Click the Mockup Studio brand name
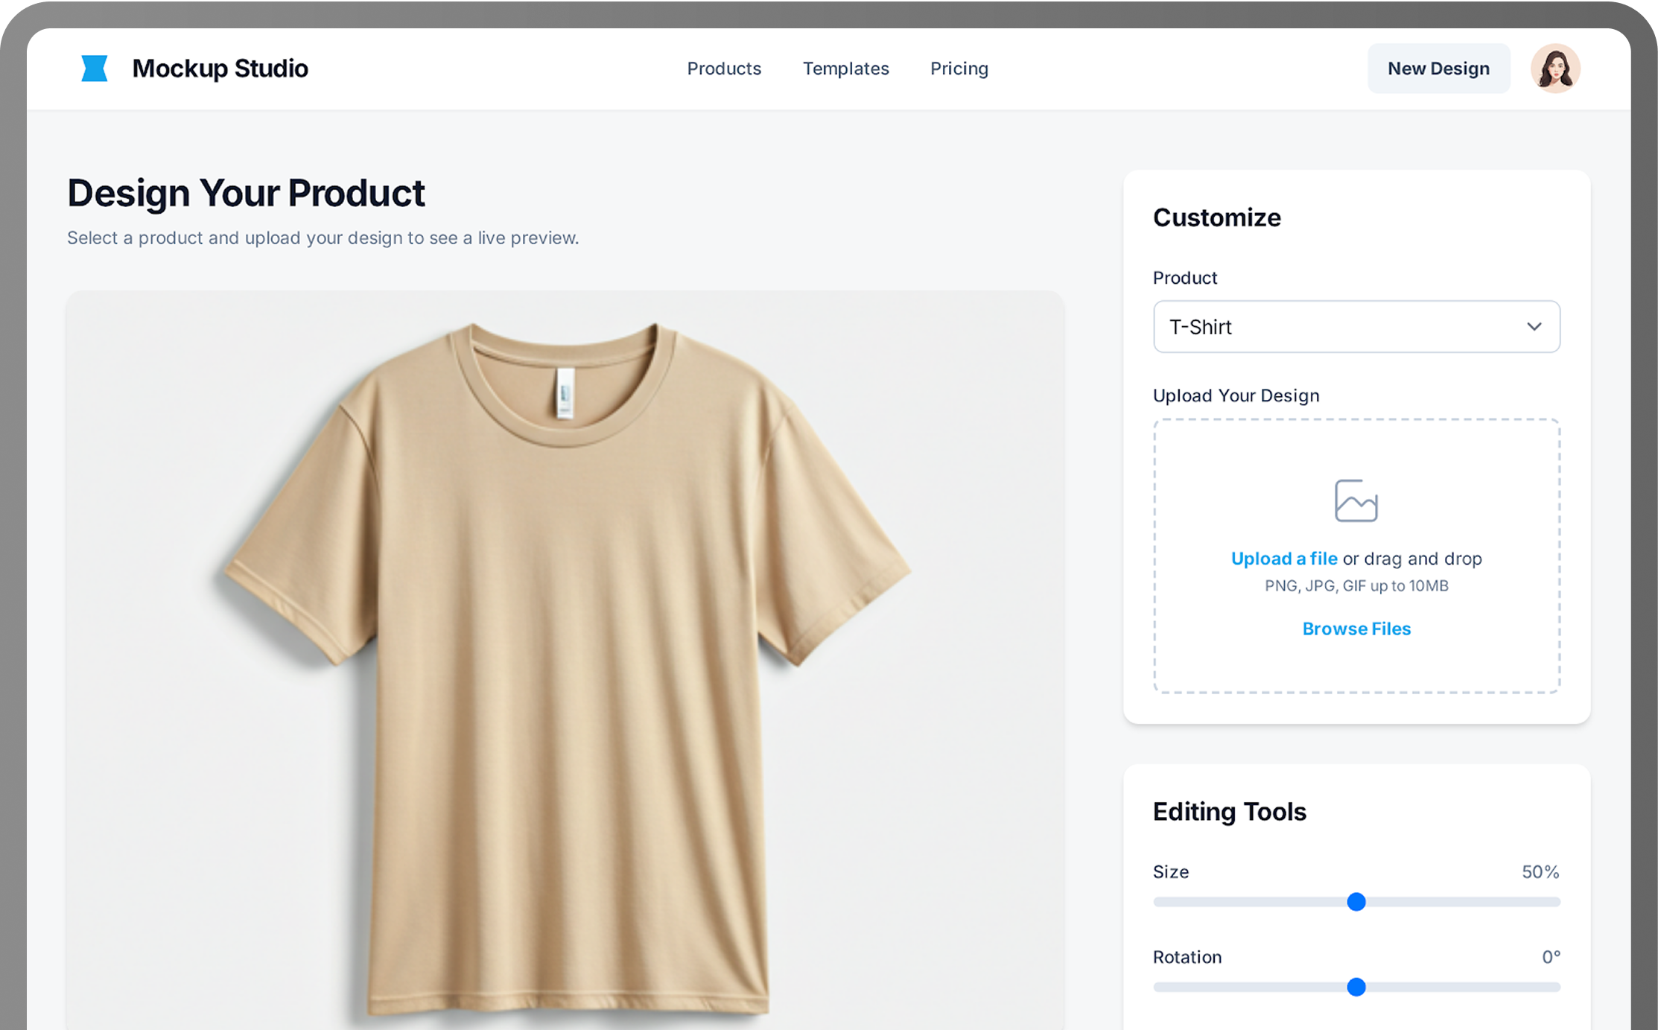This screenshot has width=1658, height=1030. [x=220, y=69]
